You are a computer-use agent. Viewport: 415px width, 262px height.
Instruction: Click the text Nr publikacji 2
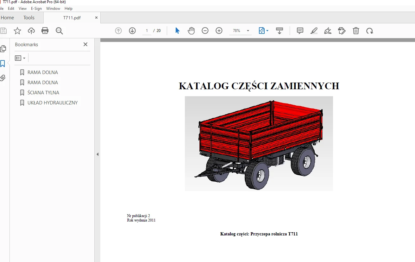point(138,216)
